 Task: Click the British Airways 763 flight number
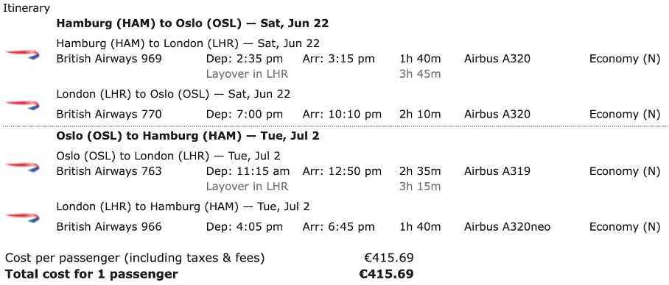(109, 171)
